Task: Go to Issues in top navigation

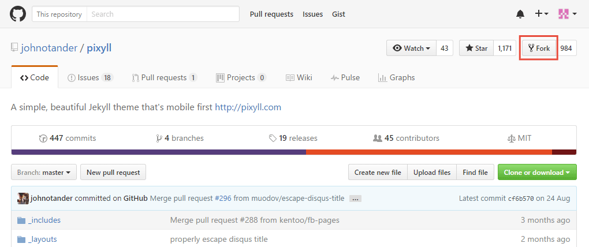Action: pos(312,14)
